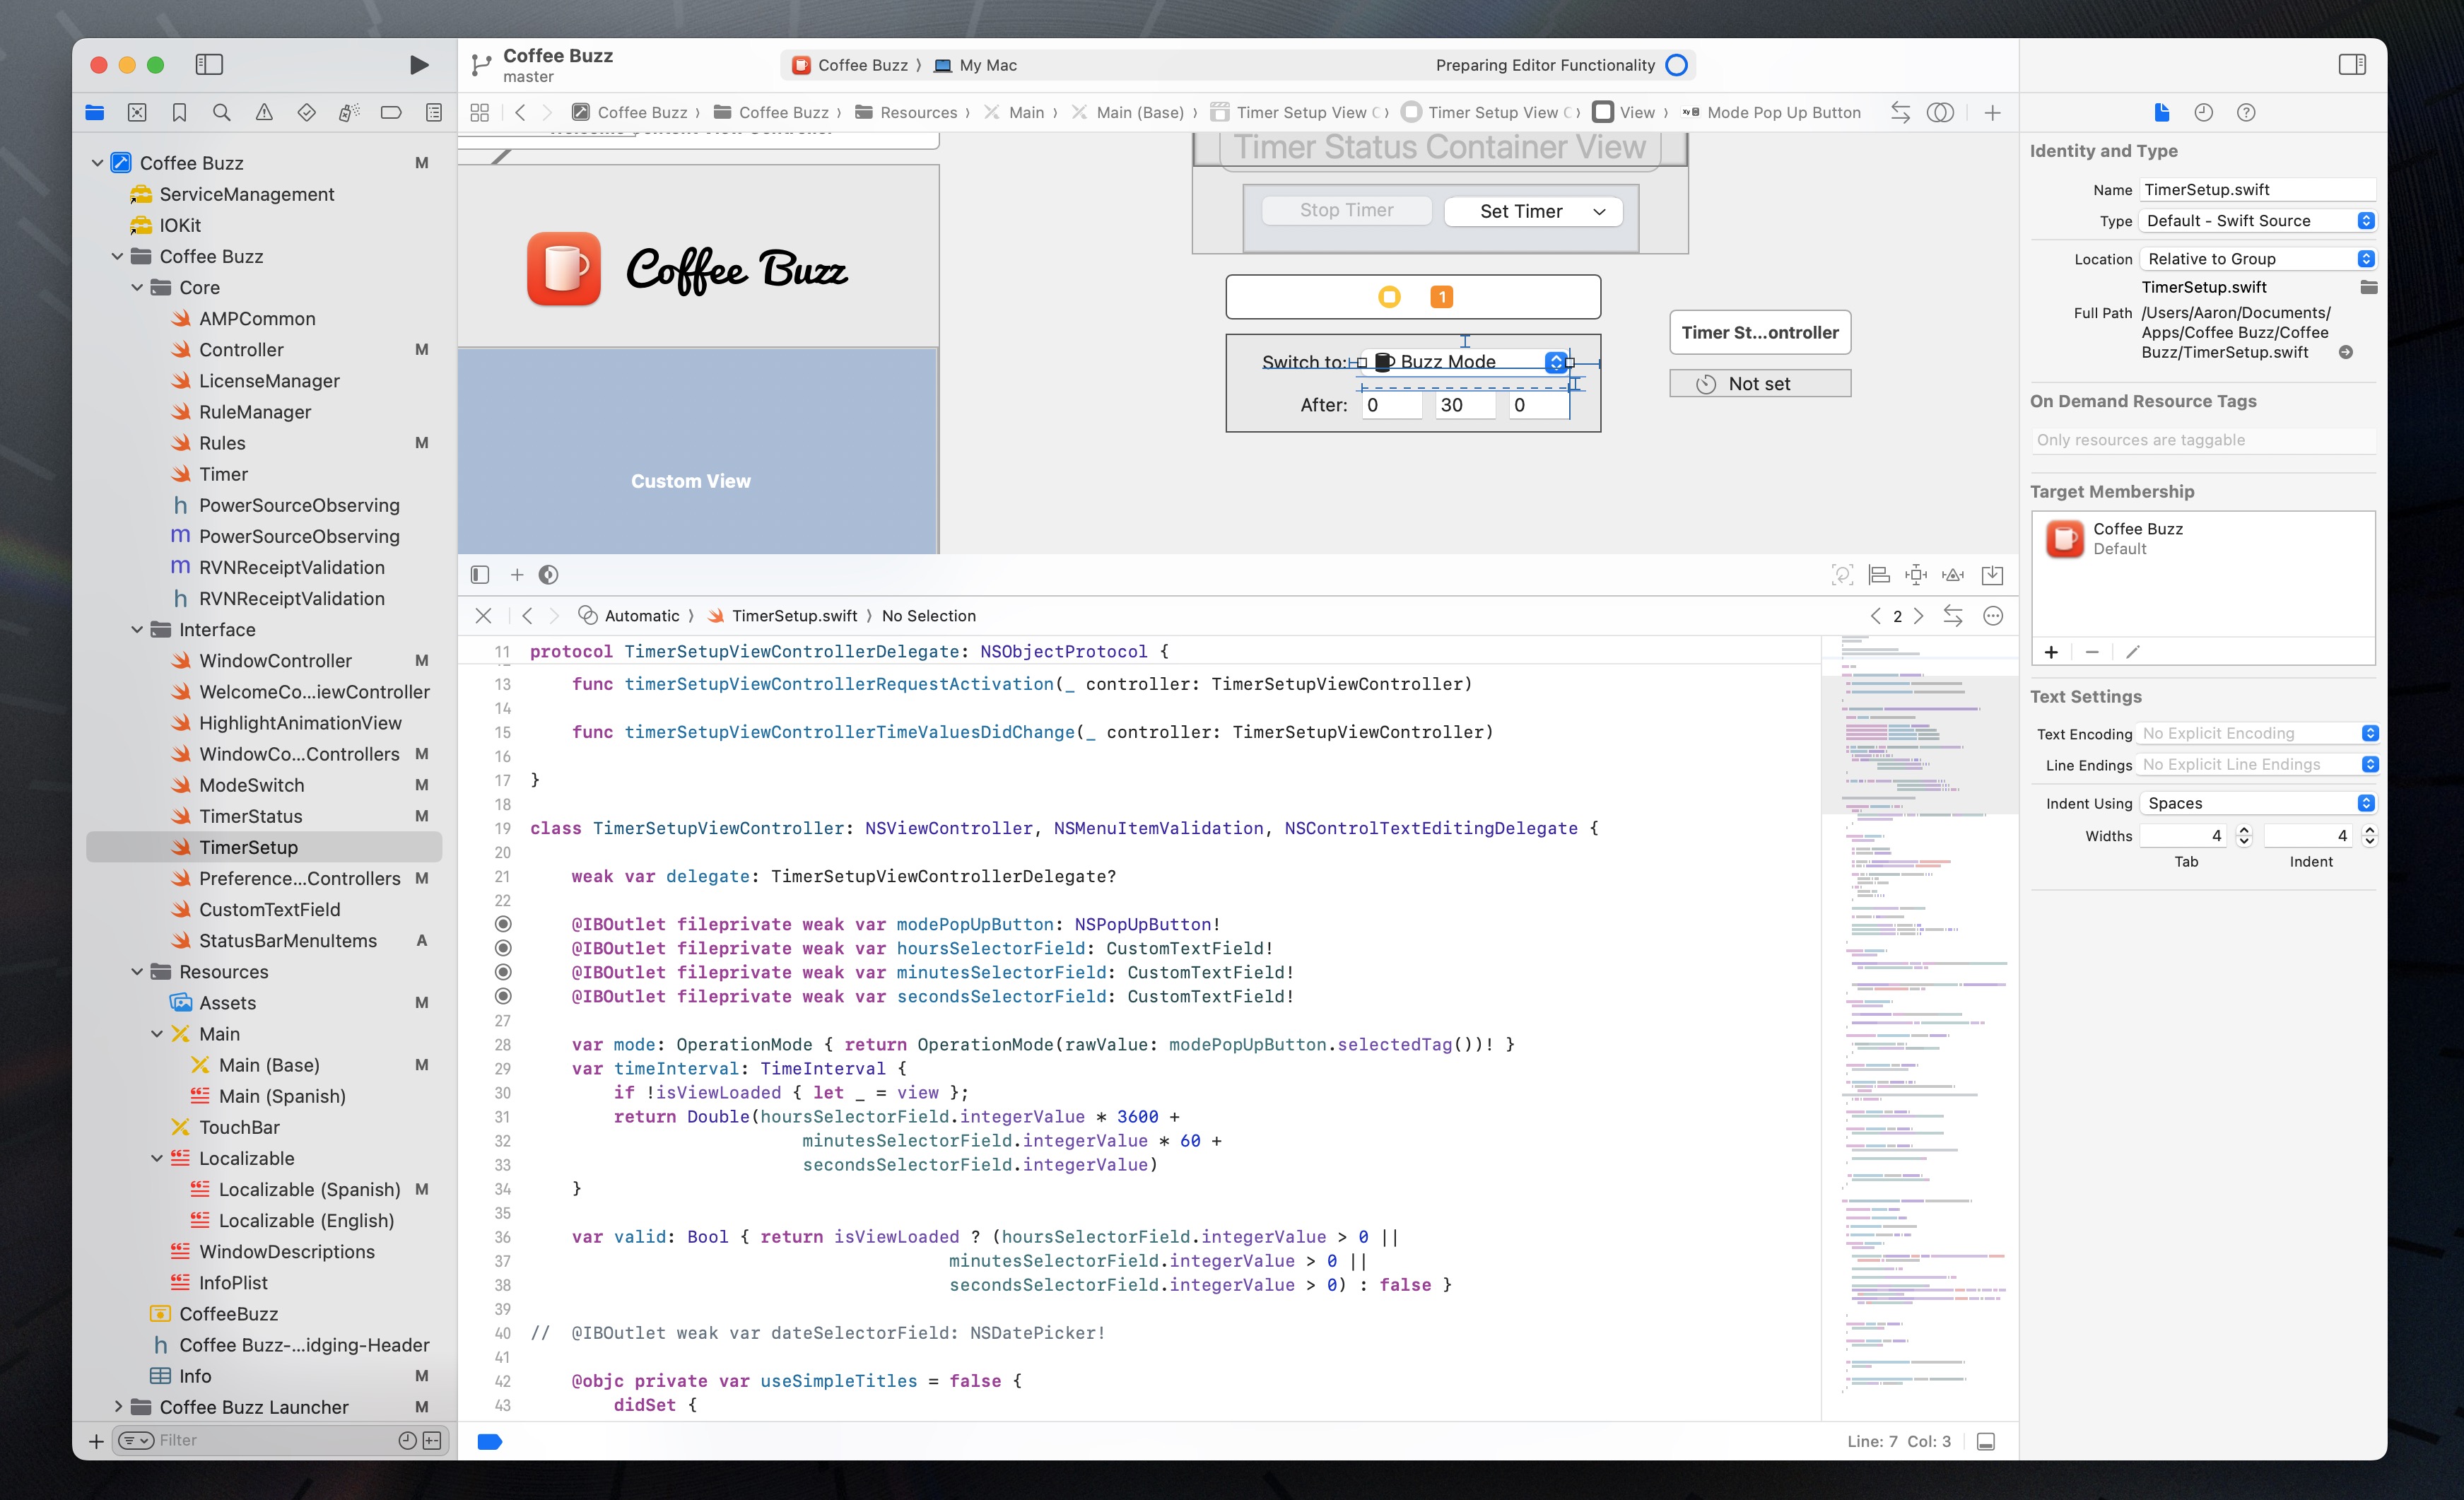
Task: Toggle the document outline in canvas bar
Action: pyautogui.click(x=480, y=575)
